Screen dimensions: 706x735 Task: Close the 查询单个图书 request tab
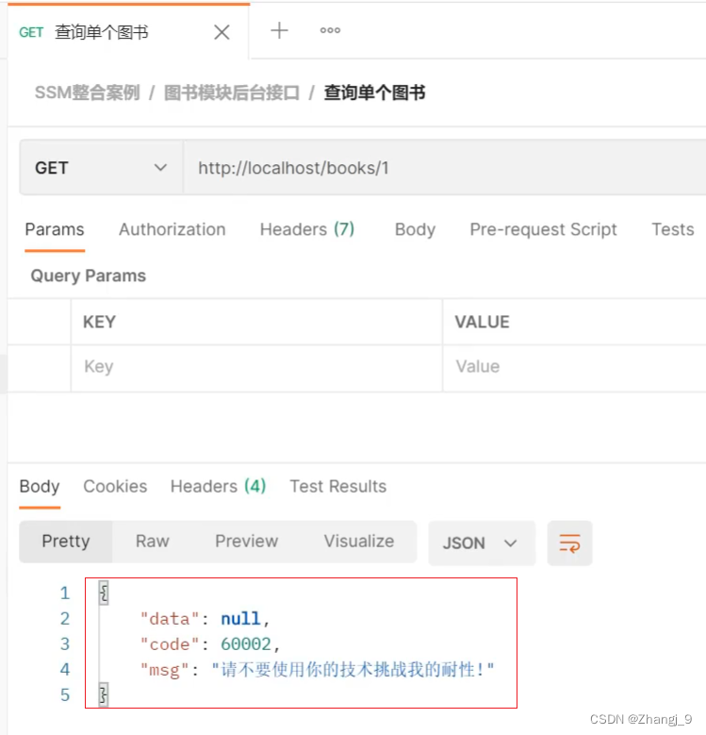pos(222,32)
